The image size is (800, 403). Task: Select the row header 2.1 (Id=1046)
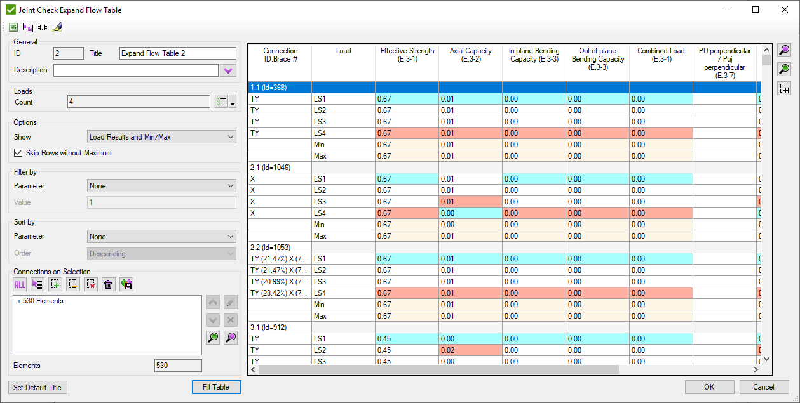(x=280, y=167)
